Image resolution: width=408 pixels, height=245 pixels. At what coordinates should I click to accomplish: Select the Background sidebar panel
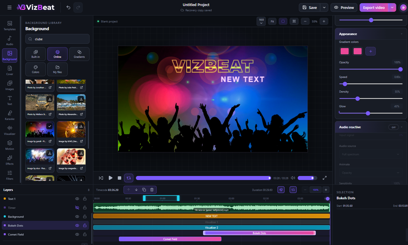10,55
